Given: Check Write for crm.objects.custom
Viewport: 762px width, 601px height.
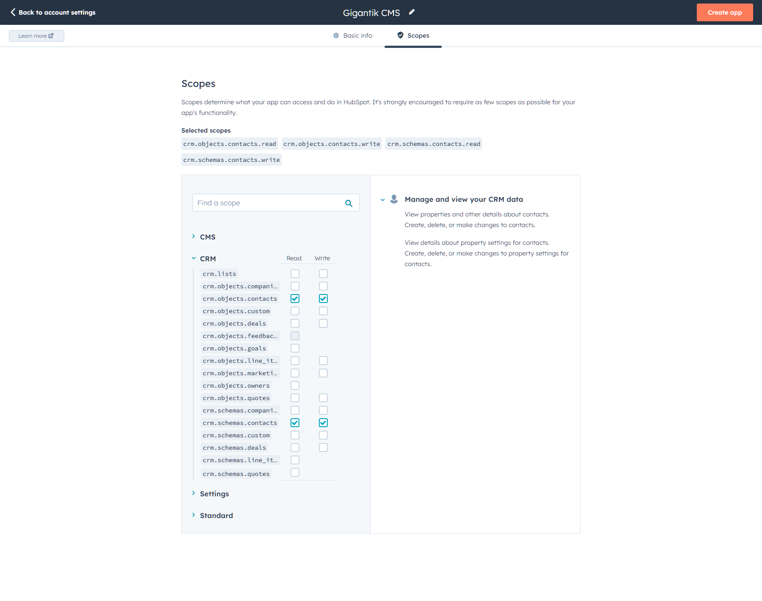Looking at the screenshot, I should [323, 311].
